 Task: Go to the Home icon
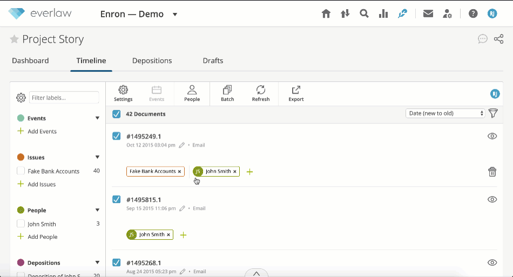[326, 13]
